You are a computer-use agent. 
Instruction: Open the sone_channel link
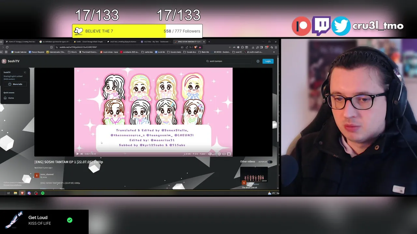click(47, 175)
